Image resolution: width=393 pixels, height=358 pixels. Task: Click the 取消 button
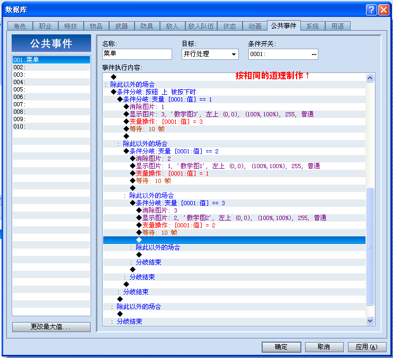pos(324,347)
